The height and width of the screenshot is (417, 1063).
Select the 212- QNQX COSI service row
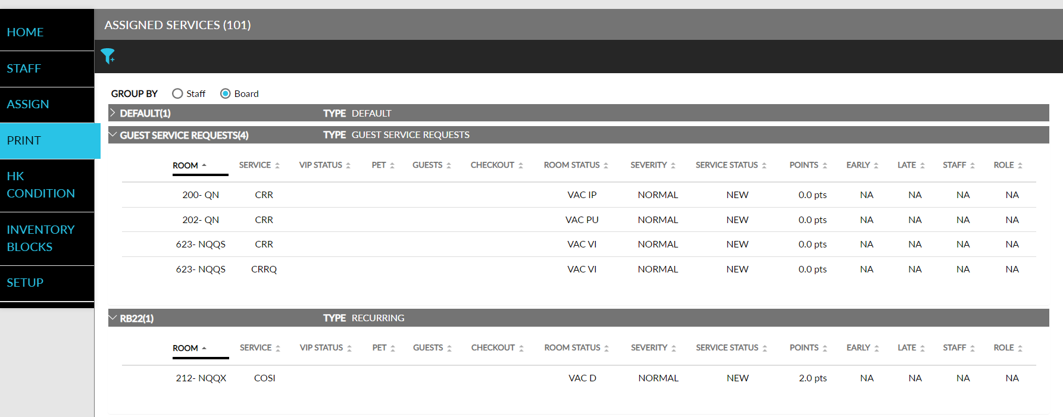pyautogui.click(x=264, y=378)
